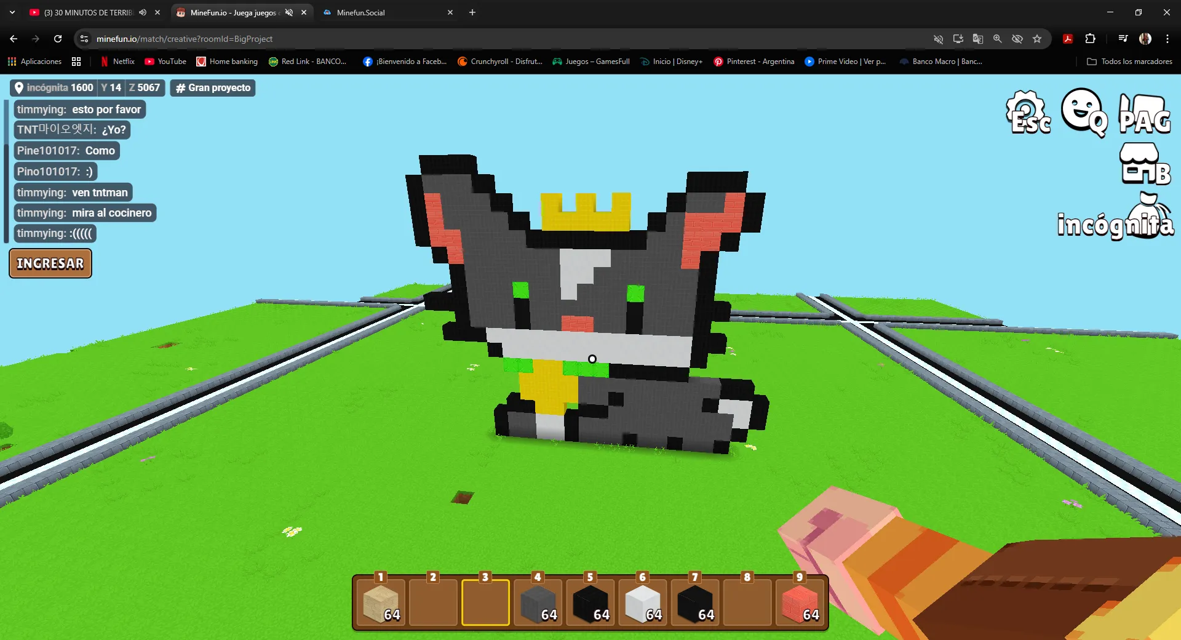1181x640 pixels.
Task: Click chat message ending with '¿Yo?'
Action: (x=71, y=130)
